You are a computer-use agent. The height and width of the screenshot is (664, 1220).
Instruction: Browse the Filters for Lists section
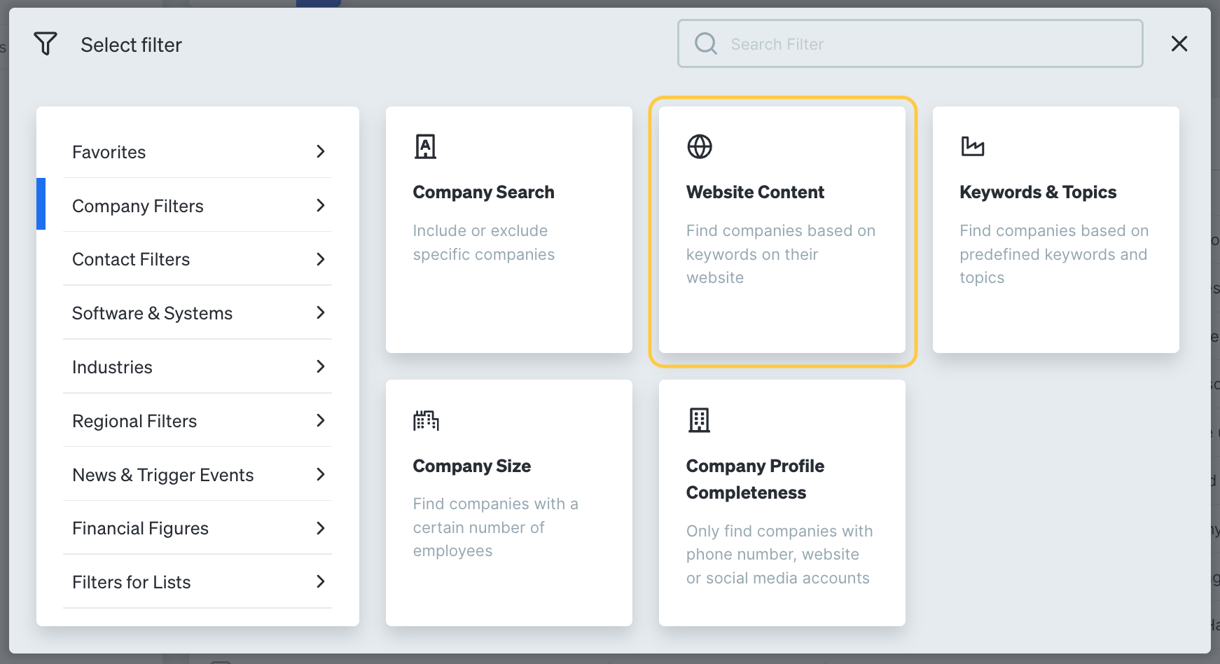click(197, 581)
